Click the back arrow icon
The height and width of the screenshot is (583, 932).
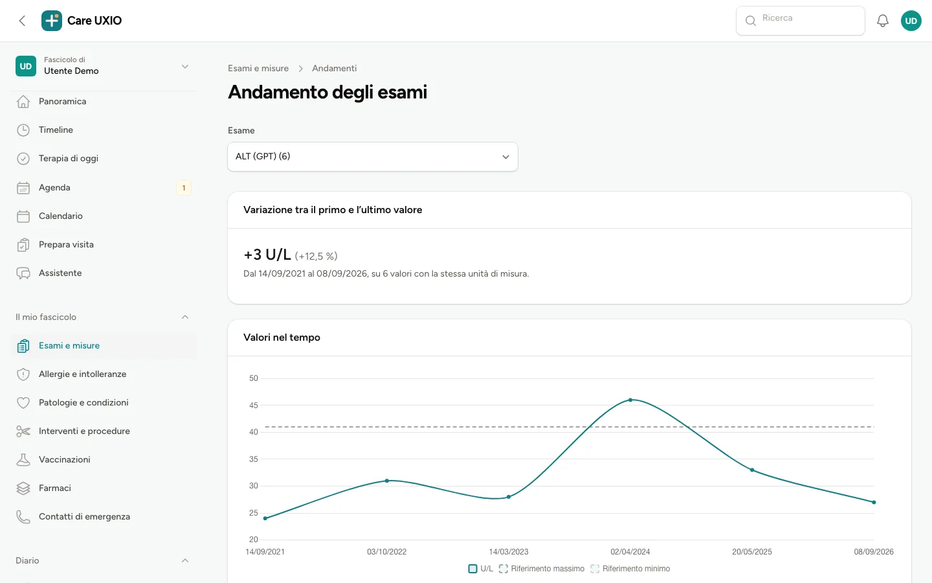click(x=23, y=21)
